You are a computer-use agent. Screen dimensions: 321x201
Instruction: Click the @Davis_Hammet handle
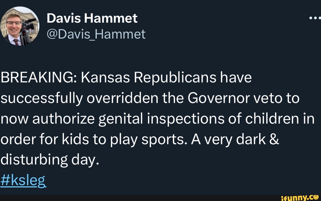tap(96, 34)
